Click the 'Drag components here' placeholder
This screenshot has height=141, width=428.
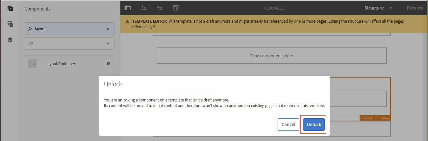point(271,56)
